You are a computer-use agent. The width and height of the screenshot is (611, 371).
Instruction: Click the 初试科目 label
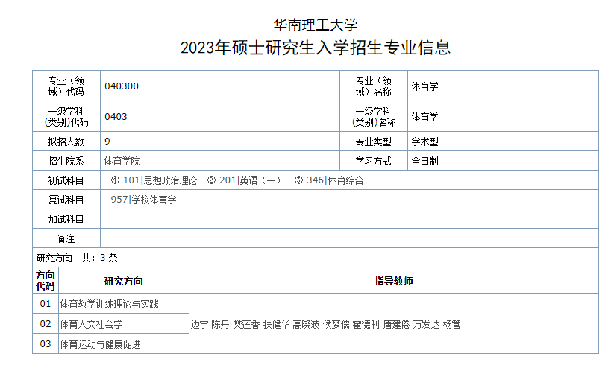[x=66, y=180]
